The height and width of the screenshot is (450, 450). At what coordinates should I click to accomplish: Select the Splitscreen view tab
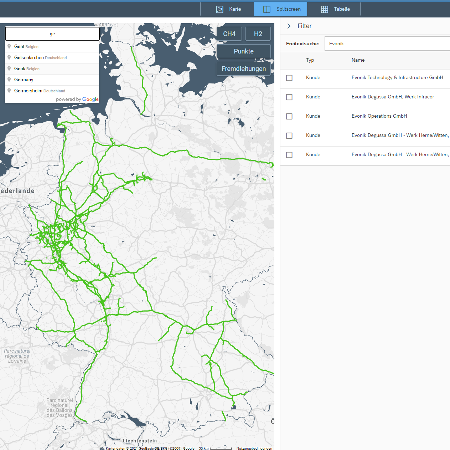tap(280, 9)
